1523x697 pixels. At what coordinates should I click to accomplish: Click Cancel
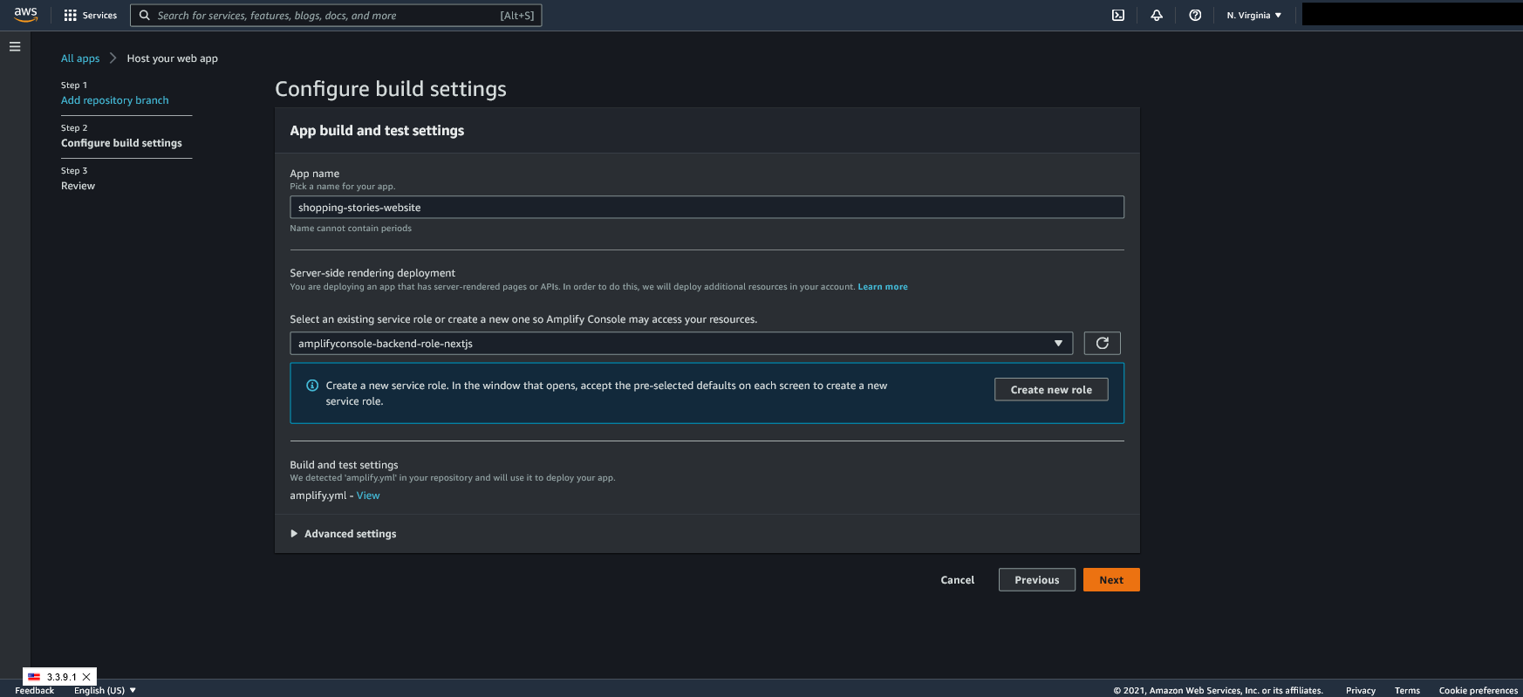click(957, 579)
